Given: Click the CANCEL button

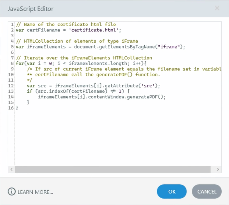Looking at the screenshot, I should 207,191.
